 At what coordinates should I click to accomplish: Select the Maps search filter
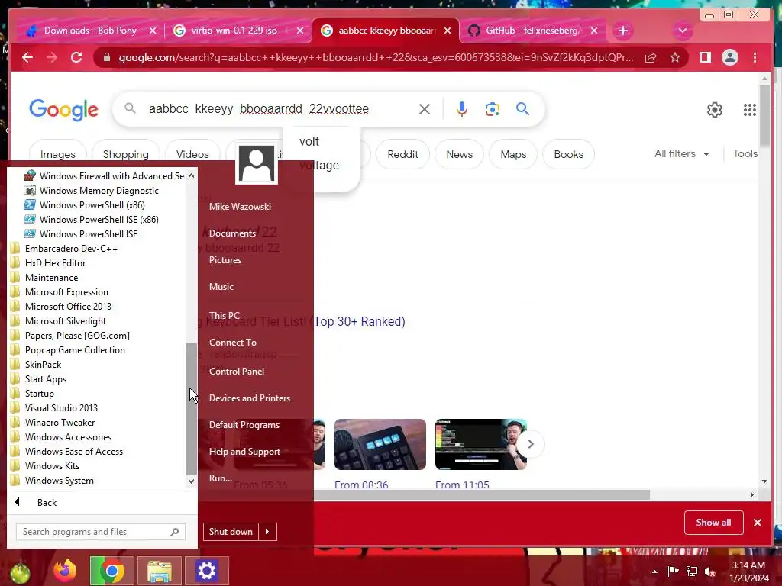click(x=513, y=154)
